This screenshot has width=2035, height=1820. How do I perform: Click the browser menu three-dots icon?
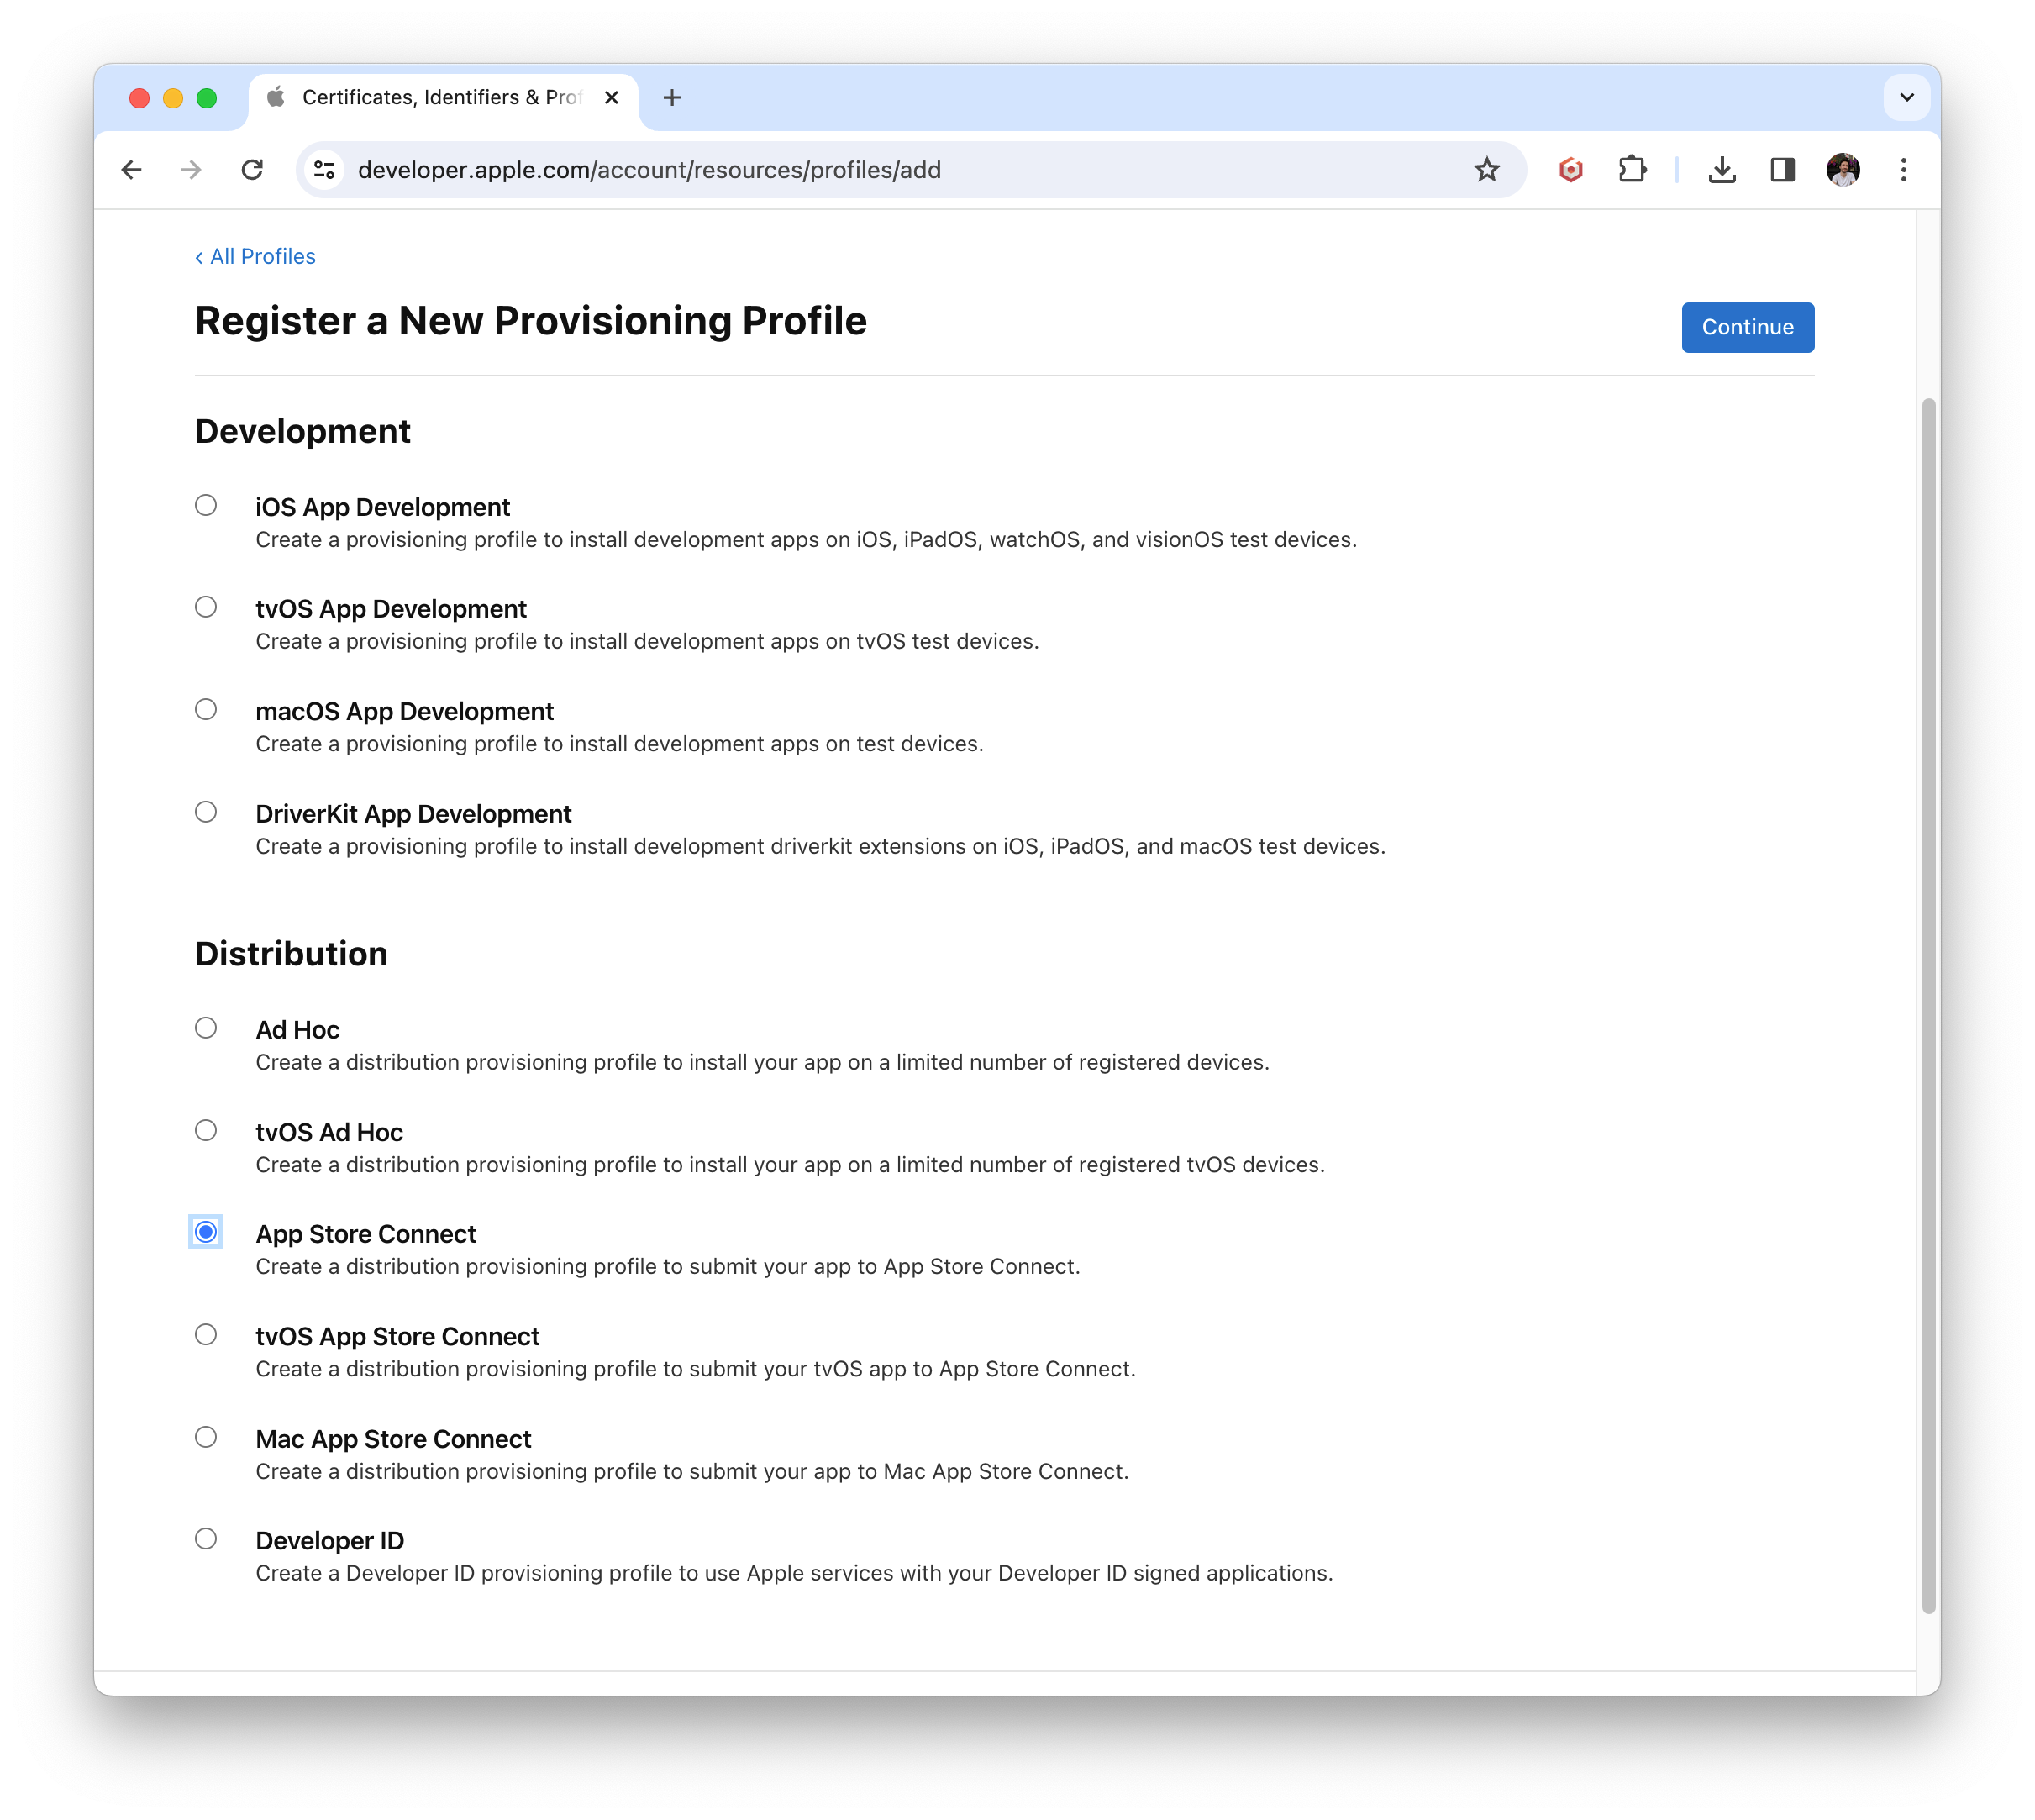coord(1903,171)
